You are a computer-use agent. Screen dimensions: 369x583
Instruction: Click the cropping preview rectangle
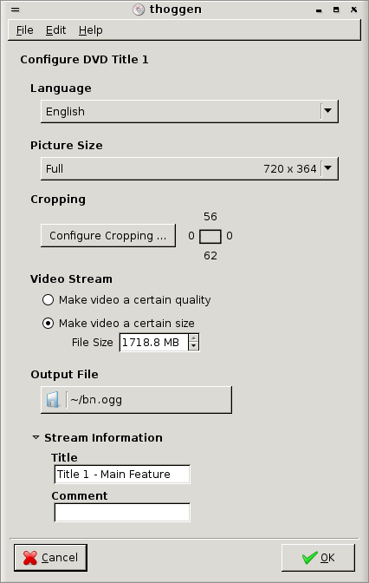pos(210,237)
